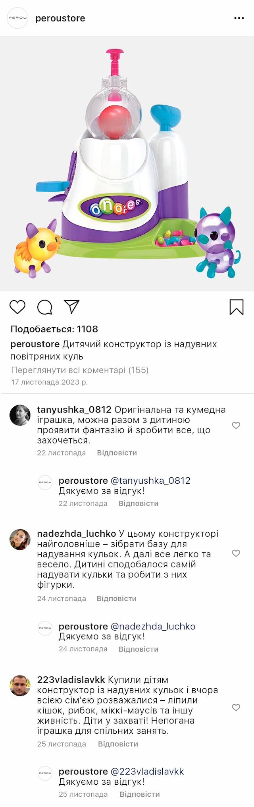This screenshot has height=807, width=254.
Task: Open tanyushka_0812's profile avatar
Action: pos(20,415)
